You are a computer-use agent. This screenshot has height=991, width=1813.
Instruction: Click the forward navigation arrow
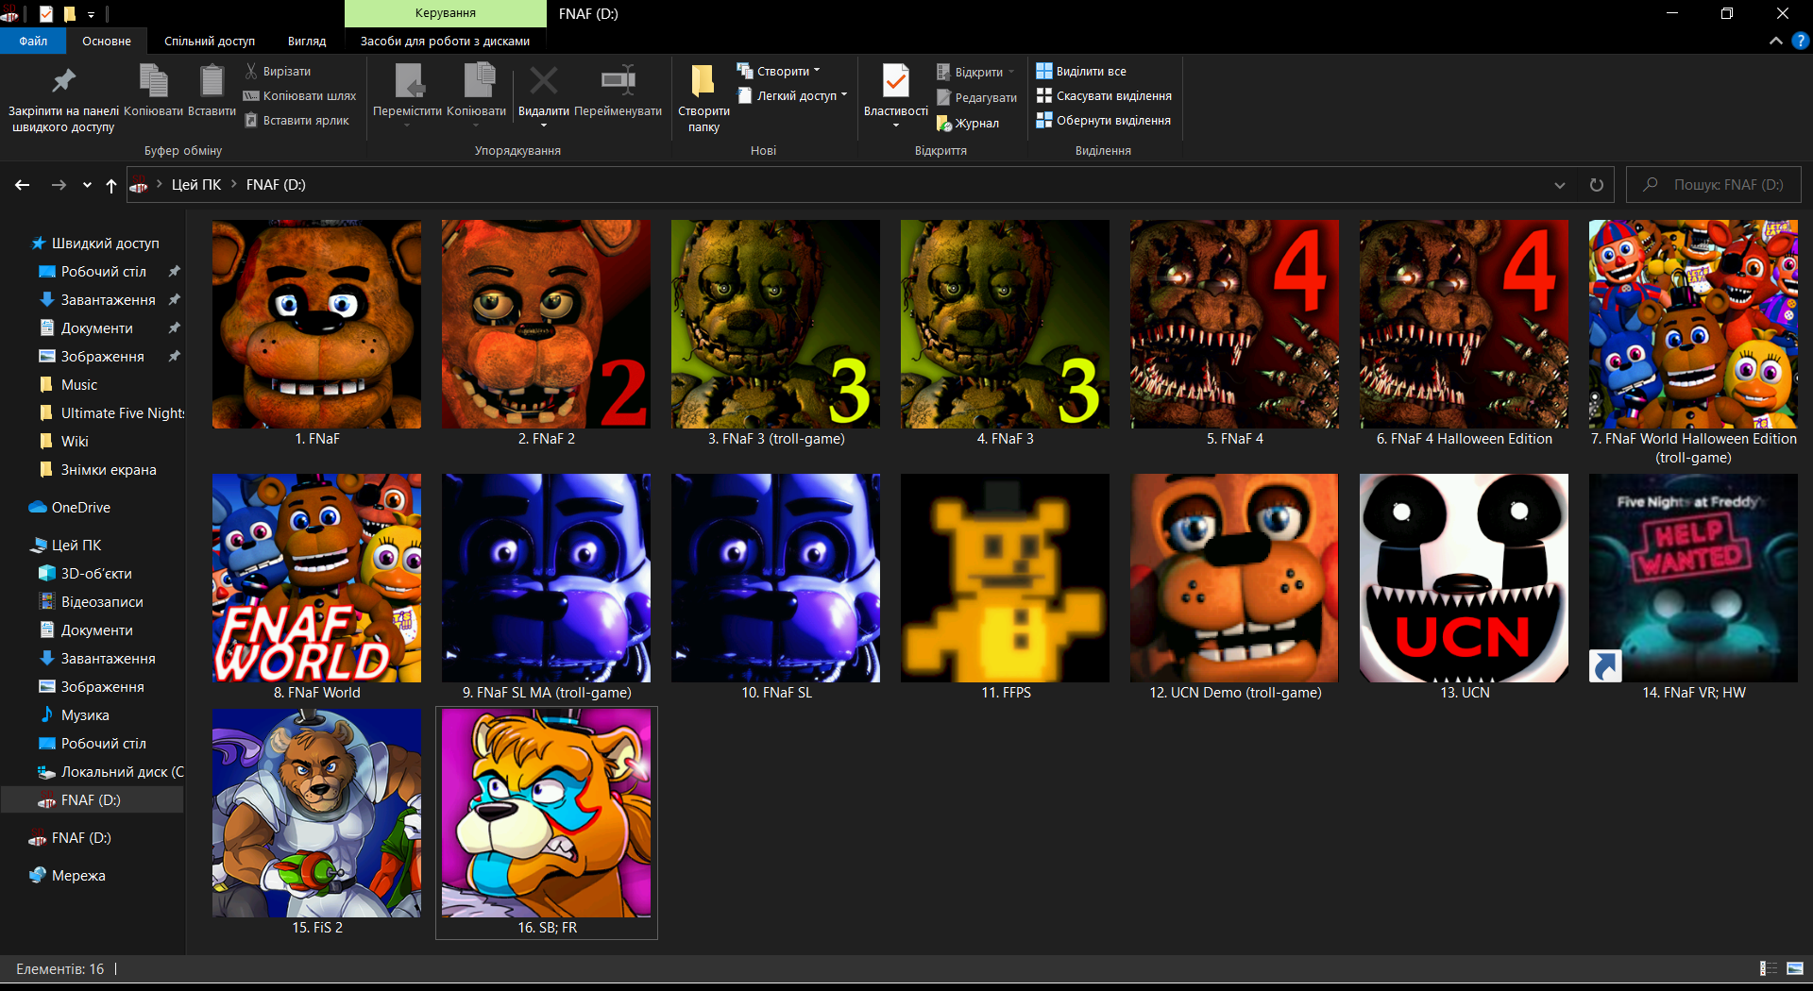coord(59,185)
